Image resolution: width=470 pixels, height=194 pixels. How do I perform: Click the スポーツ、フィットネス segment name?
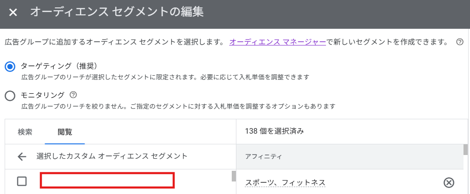tap(285, 182)
